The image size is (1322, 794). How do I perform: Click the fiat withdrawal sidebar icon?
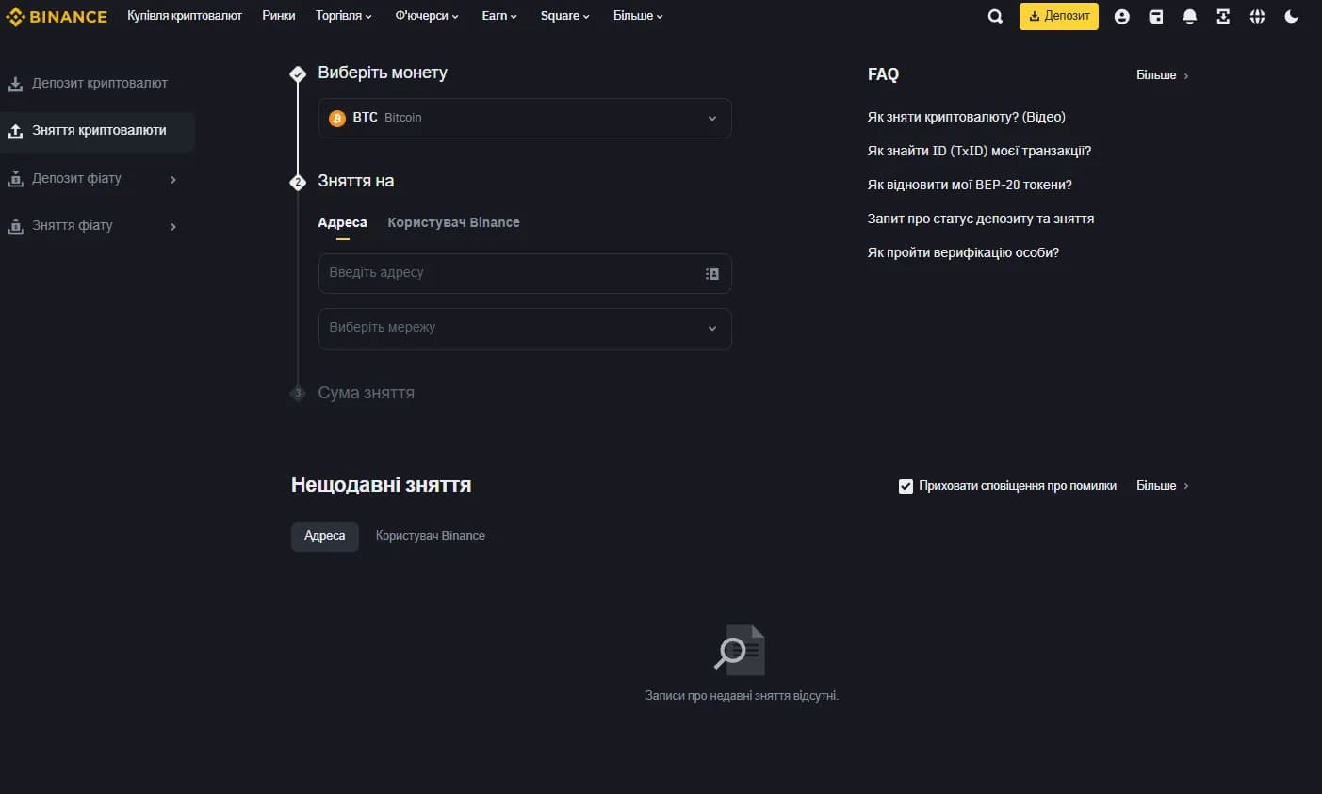click(15, 226)
